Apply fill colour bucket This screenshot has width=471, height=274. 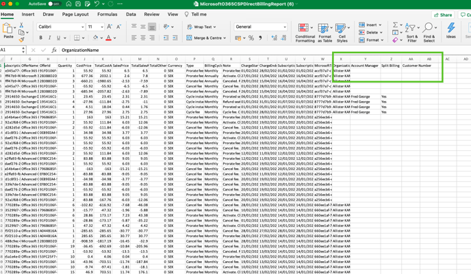click(x=96, y=38)
